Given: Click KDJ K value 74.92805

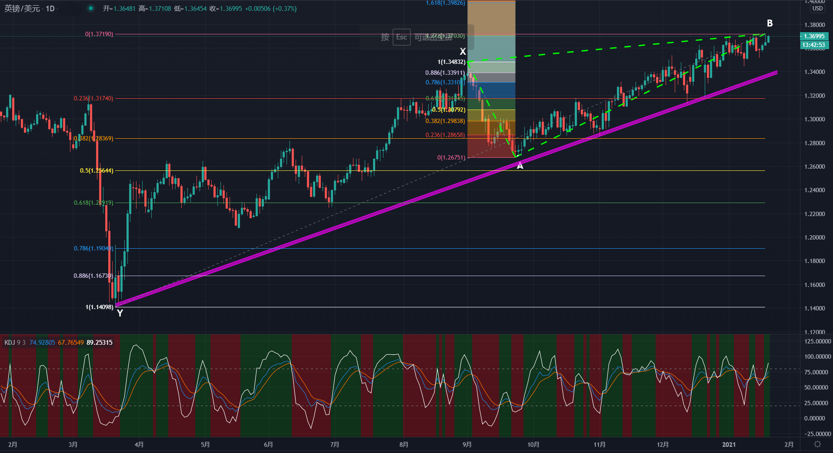Looking at the screenshot, I should tap(42, 343).
